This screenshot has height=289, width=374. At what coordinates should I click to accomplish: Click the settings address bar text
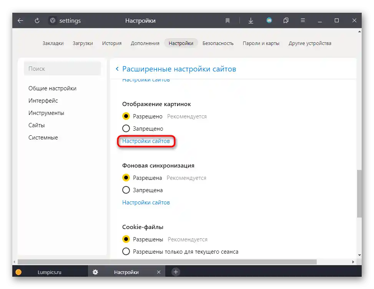(x=70, y=21)
